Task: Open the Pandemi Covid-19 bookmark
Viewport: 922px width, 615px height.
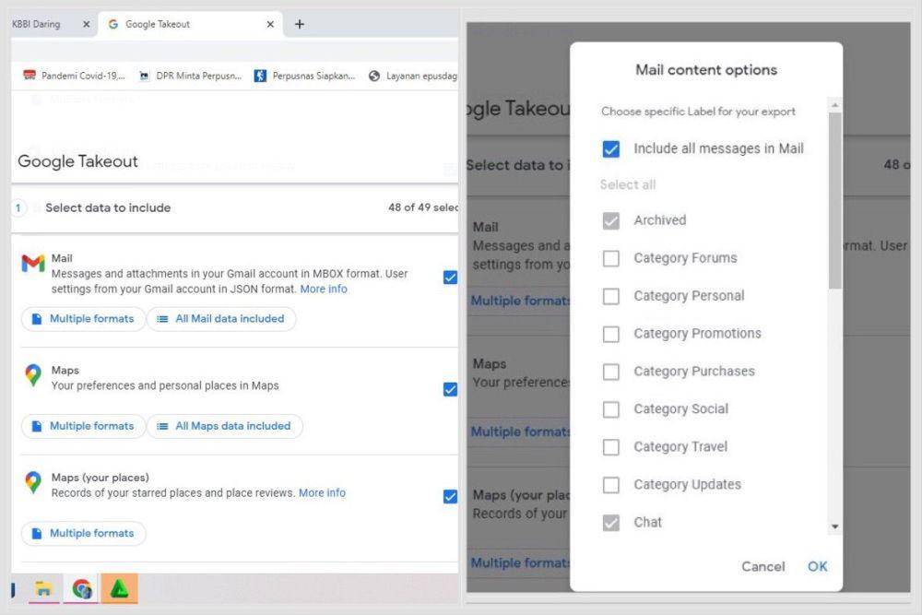Action: 74,76
